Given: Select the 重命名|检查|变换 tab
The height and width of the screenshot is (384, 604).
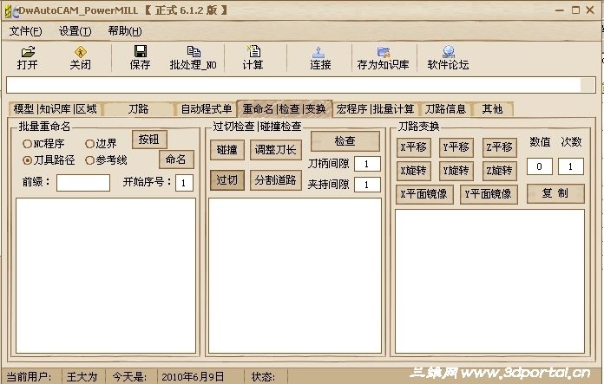Looking at the screenshot, I should (285, 109).
